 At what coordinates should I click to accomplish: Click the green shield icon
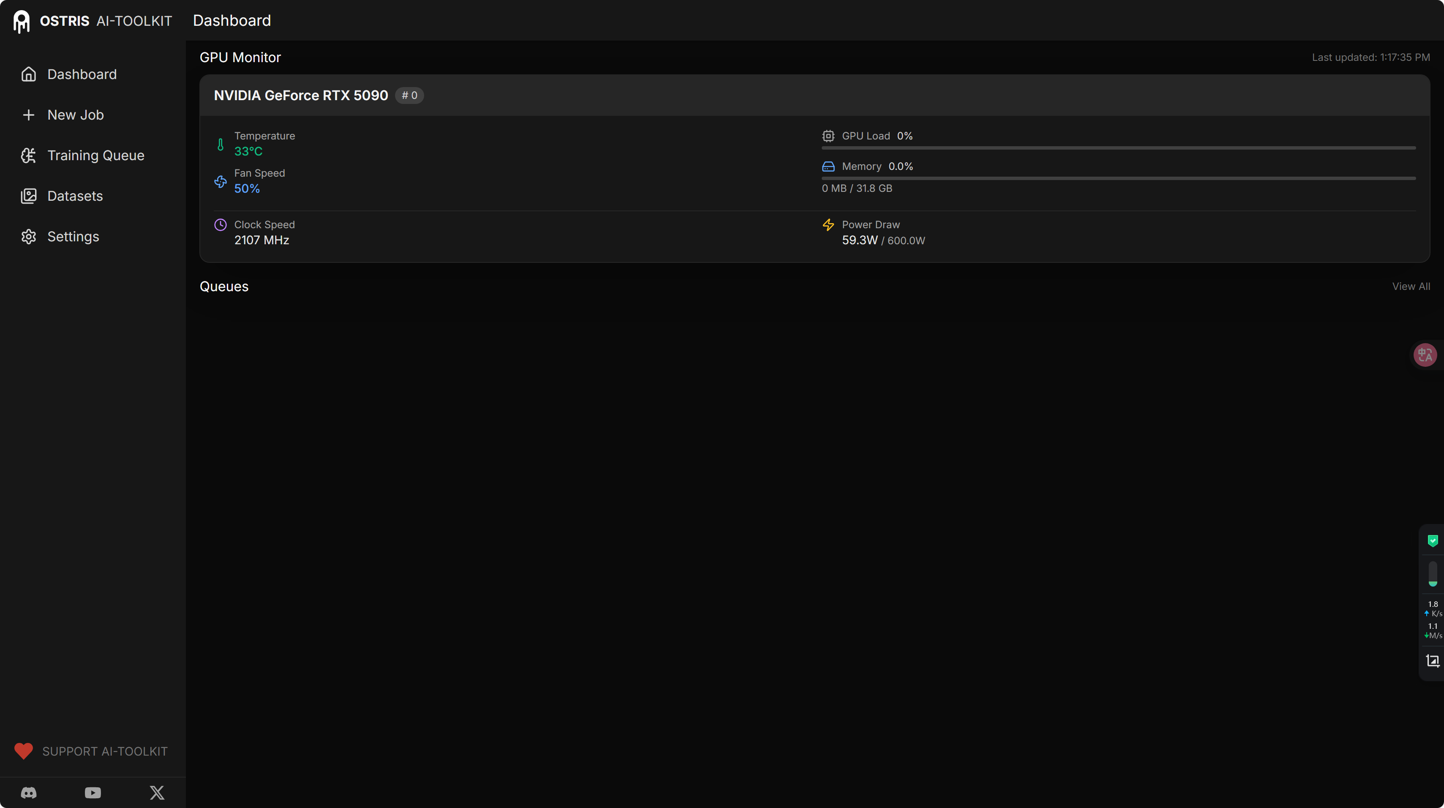(x=1432, y=540)
